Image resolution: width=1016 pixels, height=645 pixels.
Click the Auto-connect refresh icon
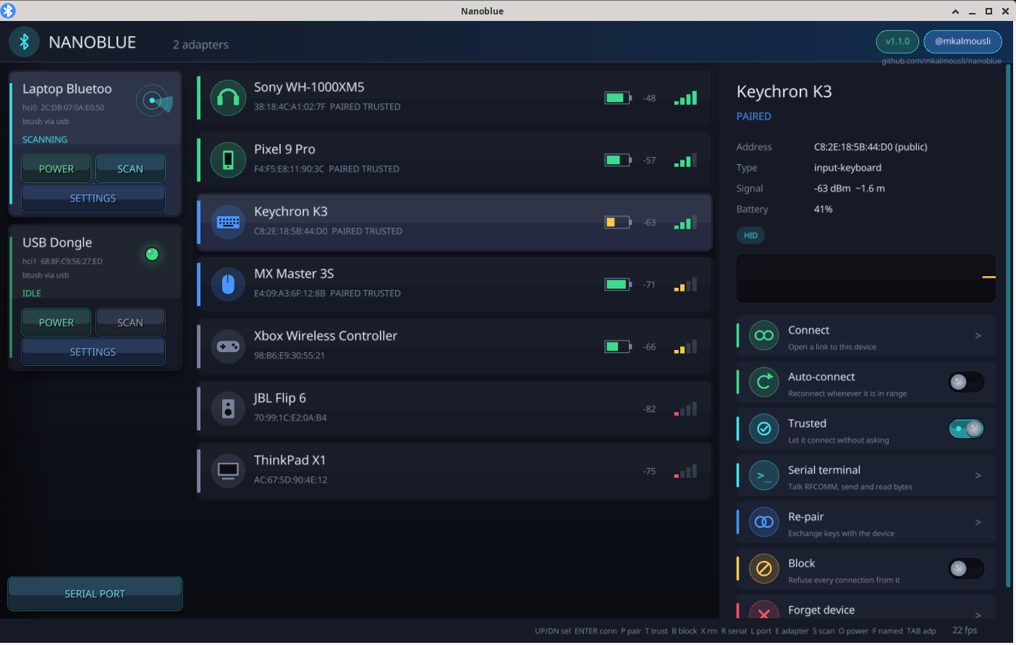click(x=763, y=382)
